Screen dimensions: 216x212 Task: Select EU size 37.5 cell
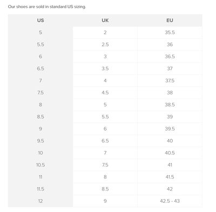click(x=170, y=80)
